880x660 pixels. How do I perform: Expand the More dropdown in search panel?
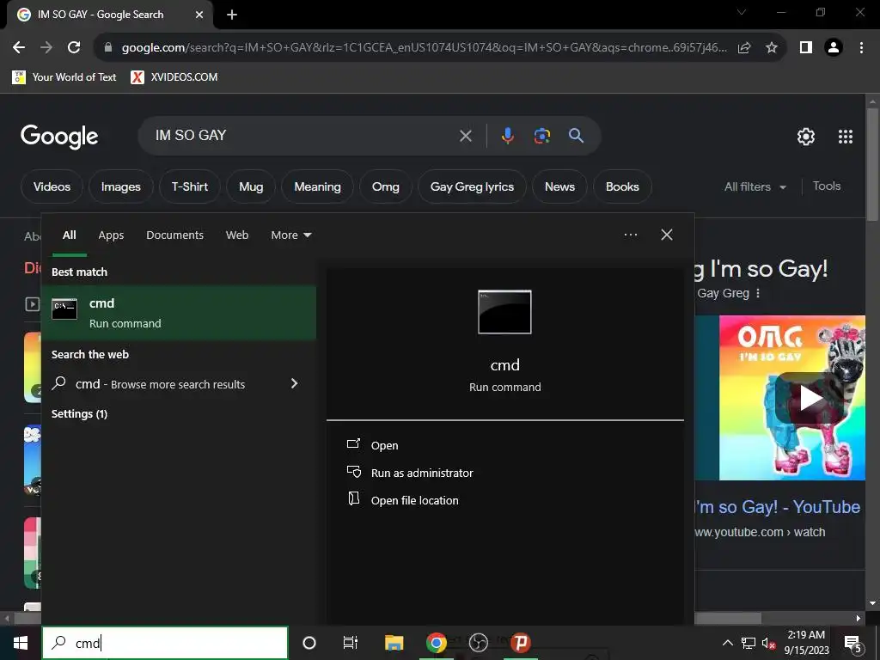[290, 235]
